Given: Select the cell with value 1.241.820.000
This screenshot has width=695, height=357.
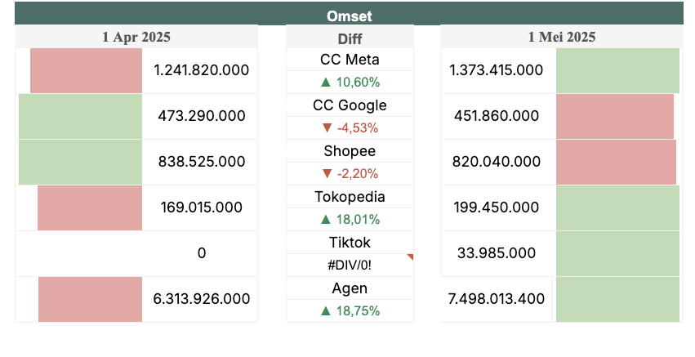Looking at the screenshot, I should click(201, 70).
